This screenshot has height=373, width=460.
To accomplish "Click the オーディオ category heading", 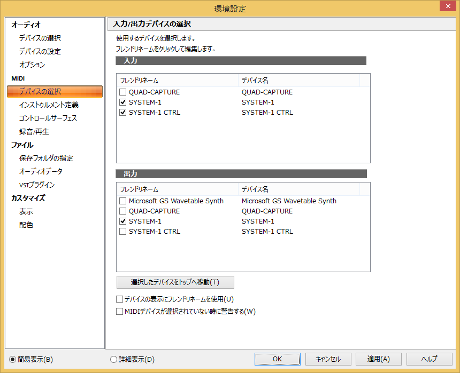I will (x=26, y=25).
